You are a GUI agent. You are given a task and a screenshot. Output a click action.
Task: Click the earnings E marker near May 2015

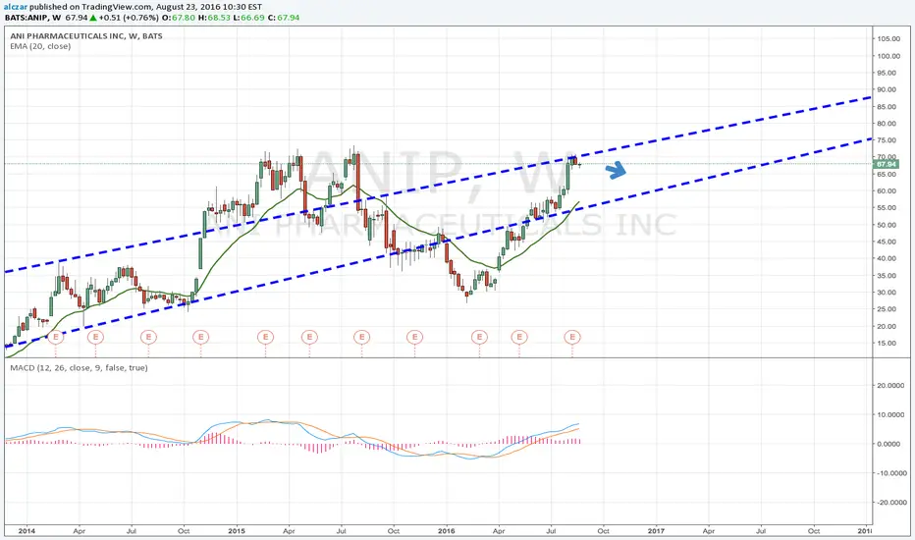[x=309, y=337]
